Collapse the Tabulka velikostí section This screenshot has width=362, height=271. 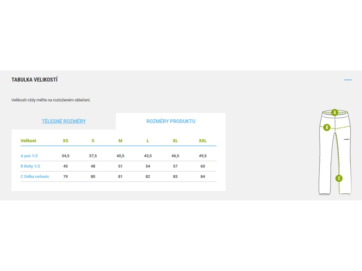[348, 80]
